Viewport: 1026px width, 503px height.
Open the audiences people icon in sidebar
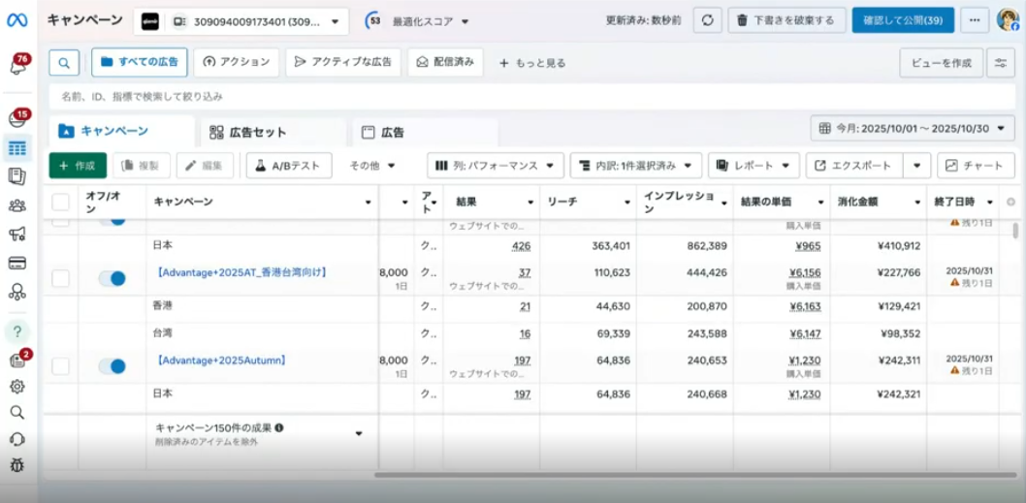tap(16, 205)
